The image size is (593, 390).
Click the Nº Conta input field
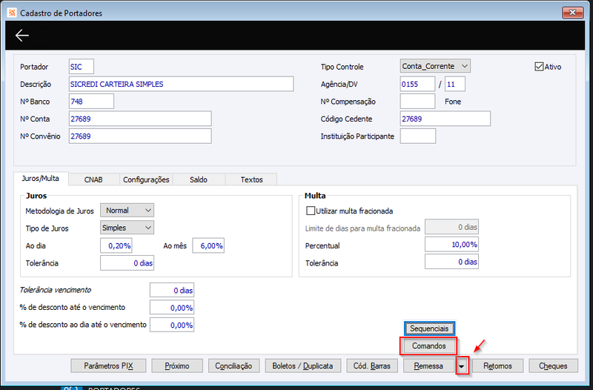click(x=140, y=119)
